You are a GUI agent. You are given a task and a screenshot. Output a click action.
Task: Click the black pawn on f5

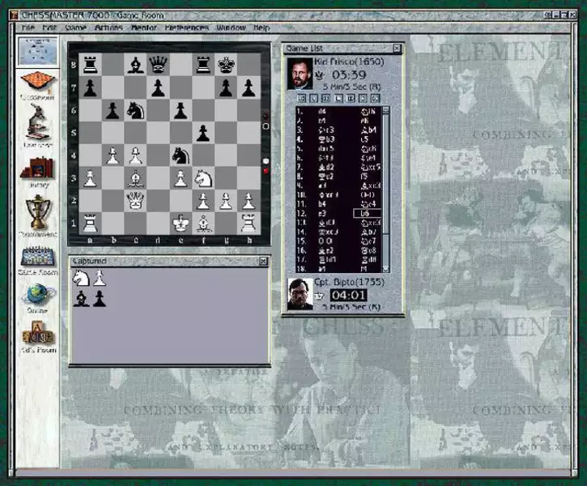[203, 133]
